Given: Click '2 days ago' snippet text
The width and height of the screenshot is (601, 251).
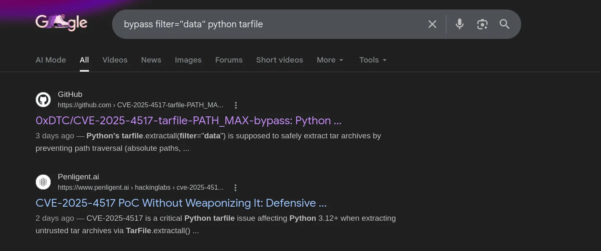Looking at the screenshot, I should [x=55, y=218].
